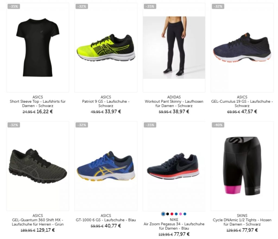Click the selected blue swatch with ring outline

(x=163, y=214)
